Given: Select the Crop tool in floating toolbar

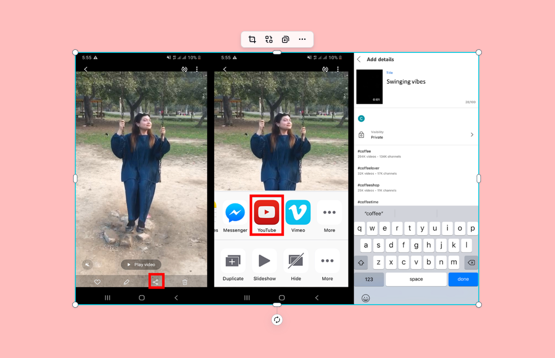Looking at the screenshot, I should coord(252,39).
